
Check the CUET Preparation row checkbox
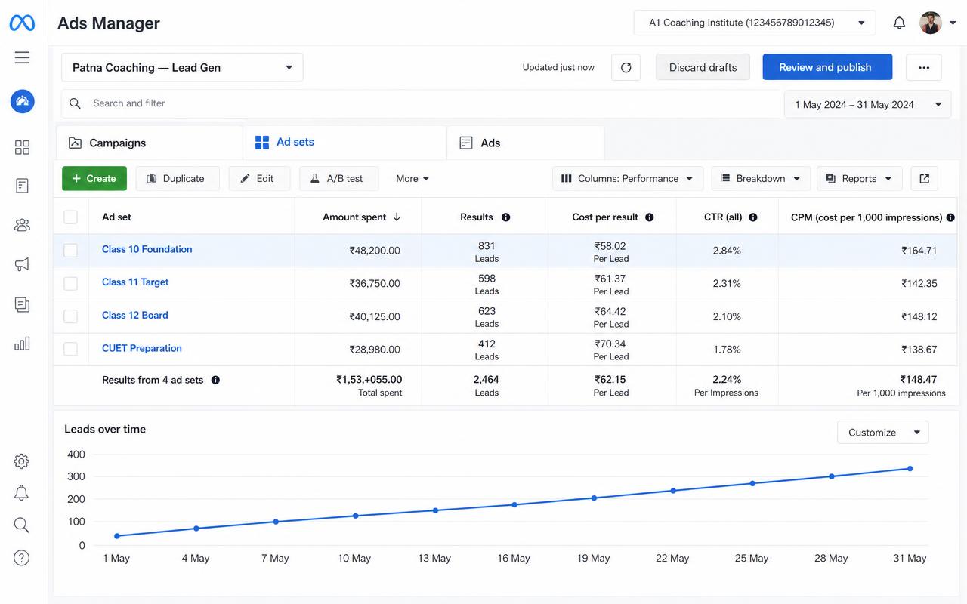coord(70,349)
